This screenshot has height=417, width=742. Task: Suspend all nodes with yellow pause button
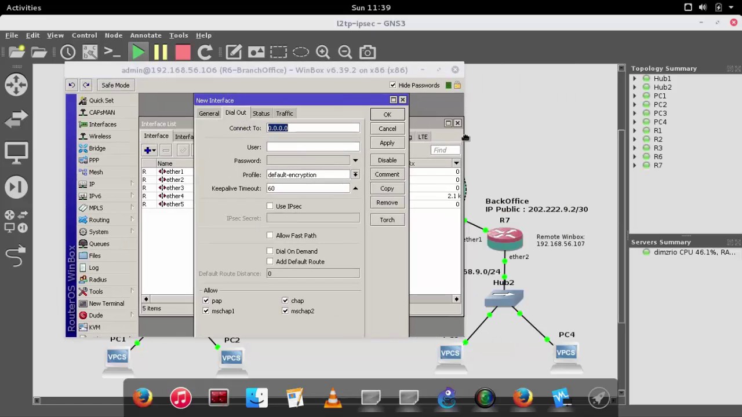point(161,52)
